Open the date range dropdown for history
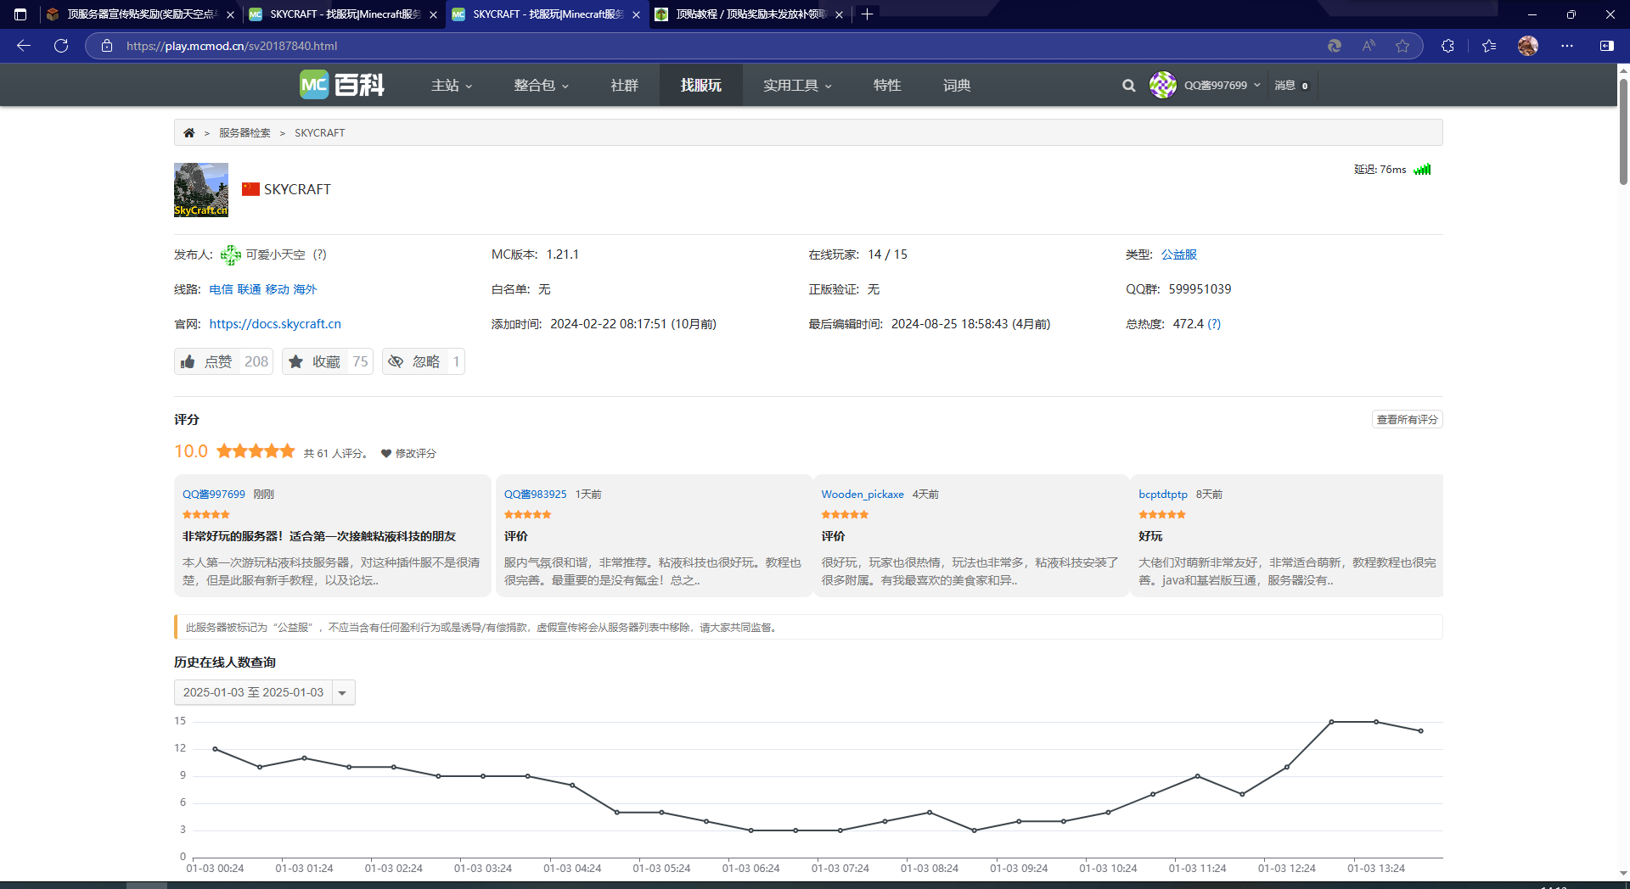This screenshot has width=1630, height=889. point(342,693)
